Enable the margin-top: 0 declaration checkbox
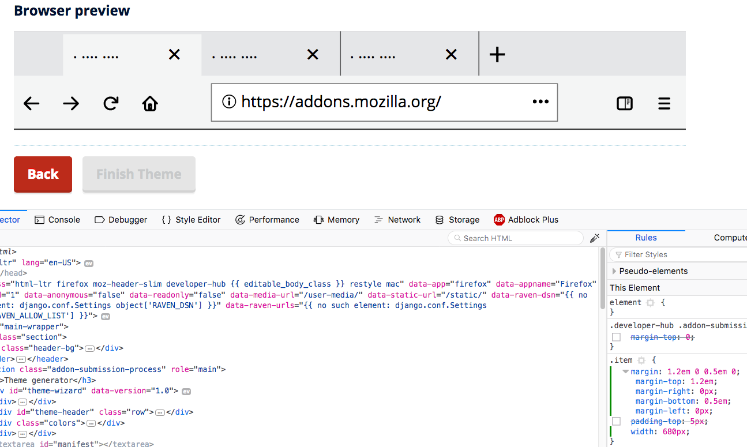The height and width of the screenshot is (447, 747). [x=616, y=337]
